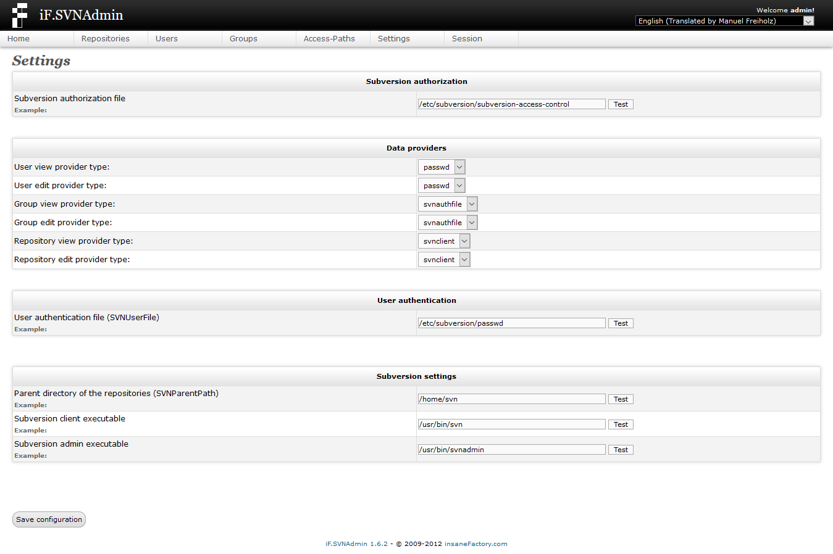Open the Users section
The image size is (833, 554).
coord(166,38)
